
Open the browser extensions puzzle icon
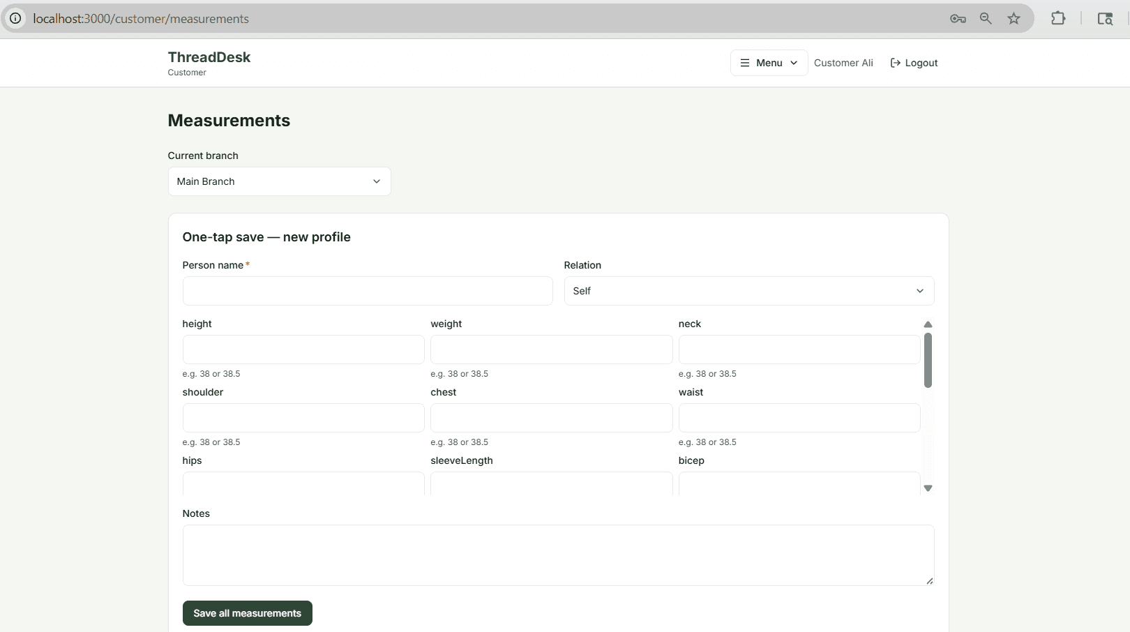click(x=1058, y=19)
